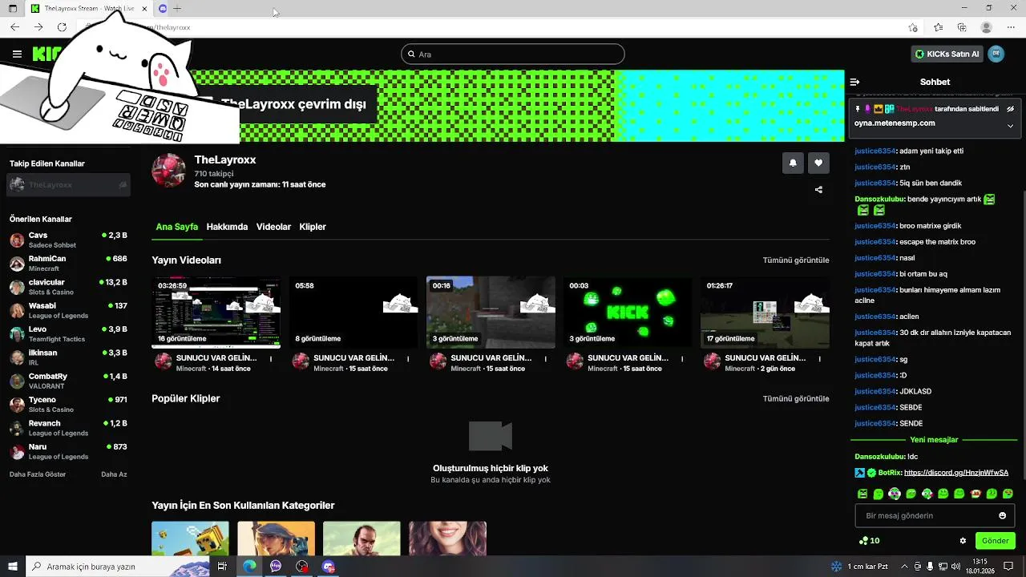This screenshot has width=1026, height=577.
Task: Open the Klipler tab
Action: pos(313,227)
